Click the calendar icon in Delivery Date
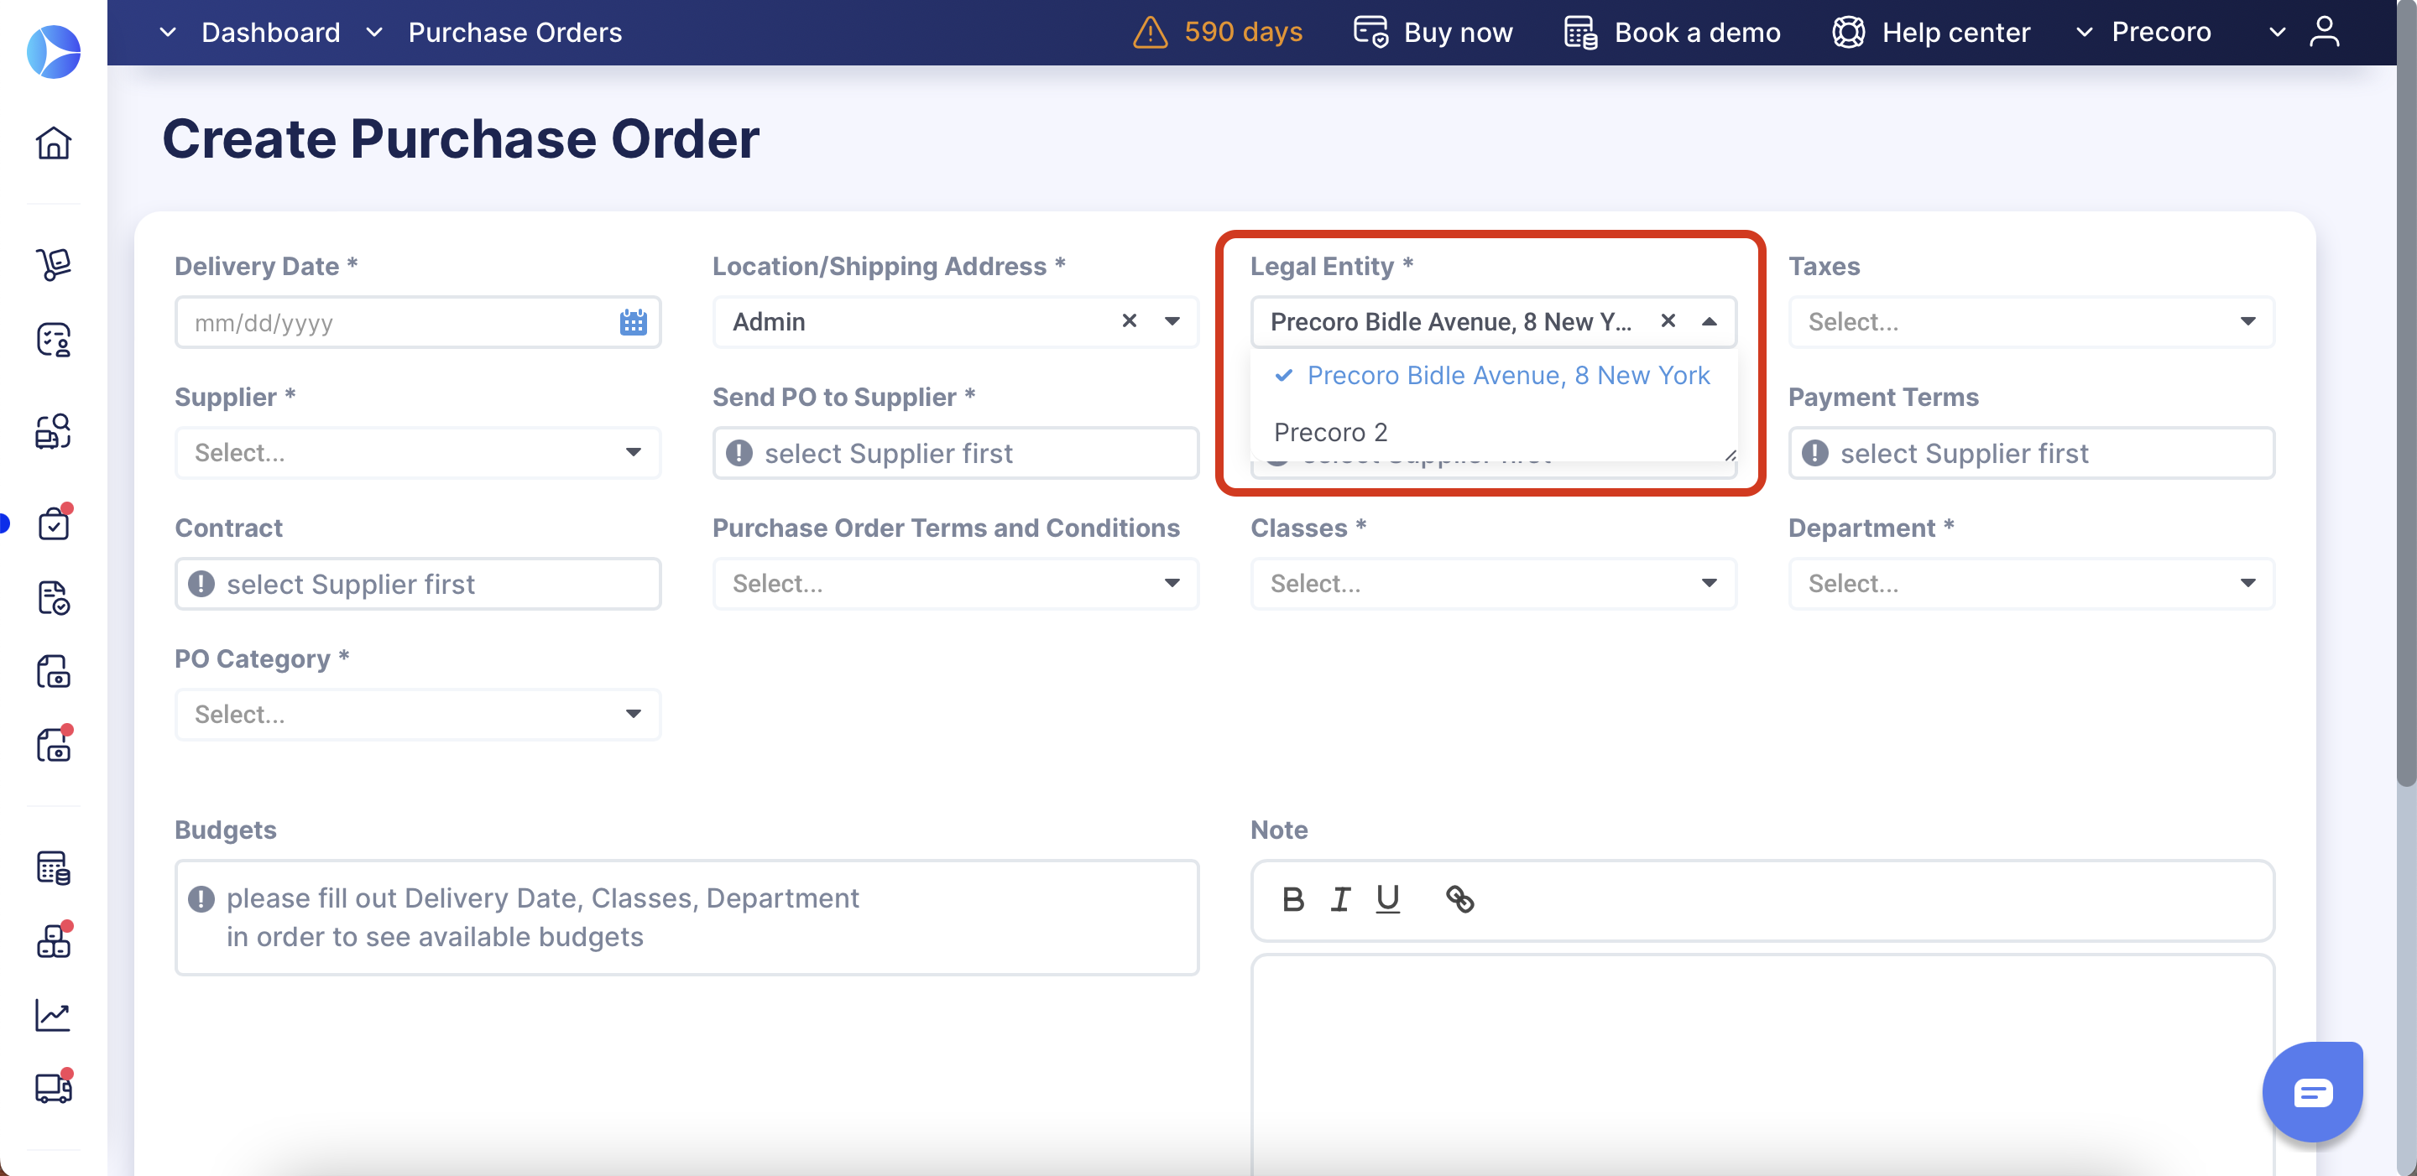Image resolution: width=2417 pixels, height=1176 pixels. (x=634, y=321)
